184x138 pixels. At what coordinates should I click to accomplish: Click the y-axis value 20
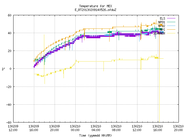tap(9, 51)
